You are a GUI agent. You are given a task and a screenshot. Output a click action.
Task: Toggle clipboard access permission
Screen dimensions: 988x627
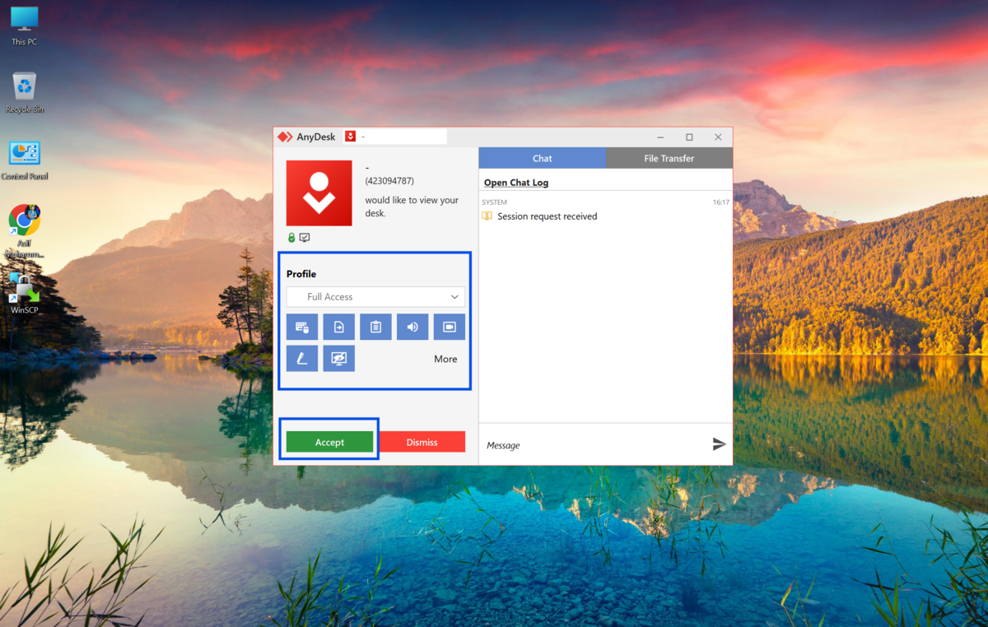click(x=375, y=327)
